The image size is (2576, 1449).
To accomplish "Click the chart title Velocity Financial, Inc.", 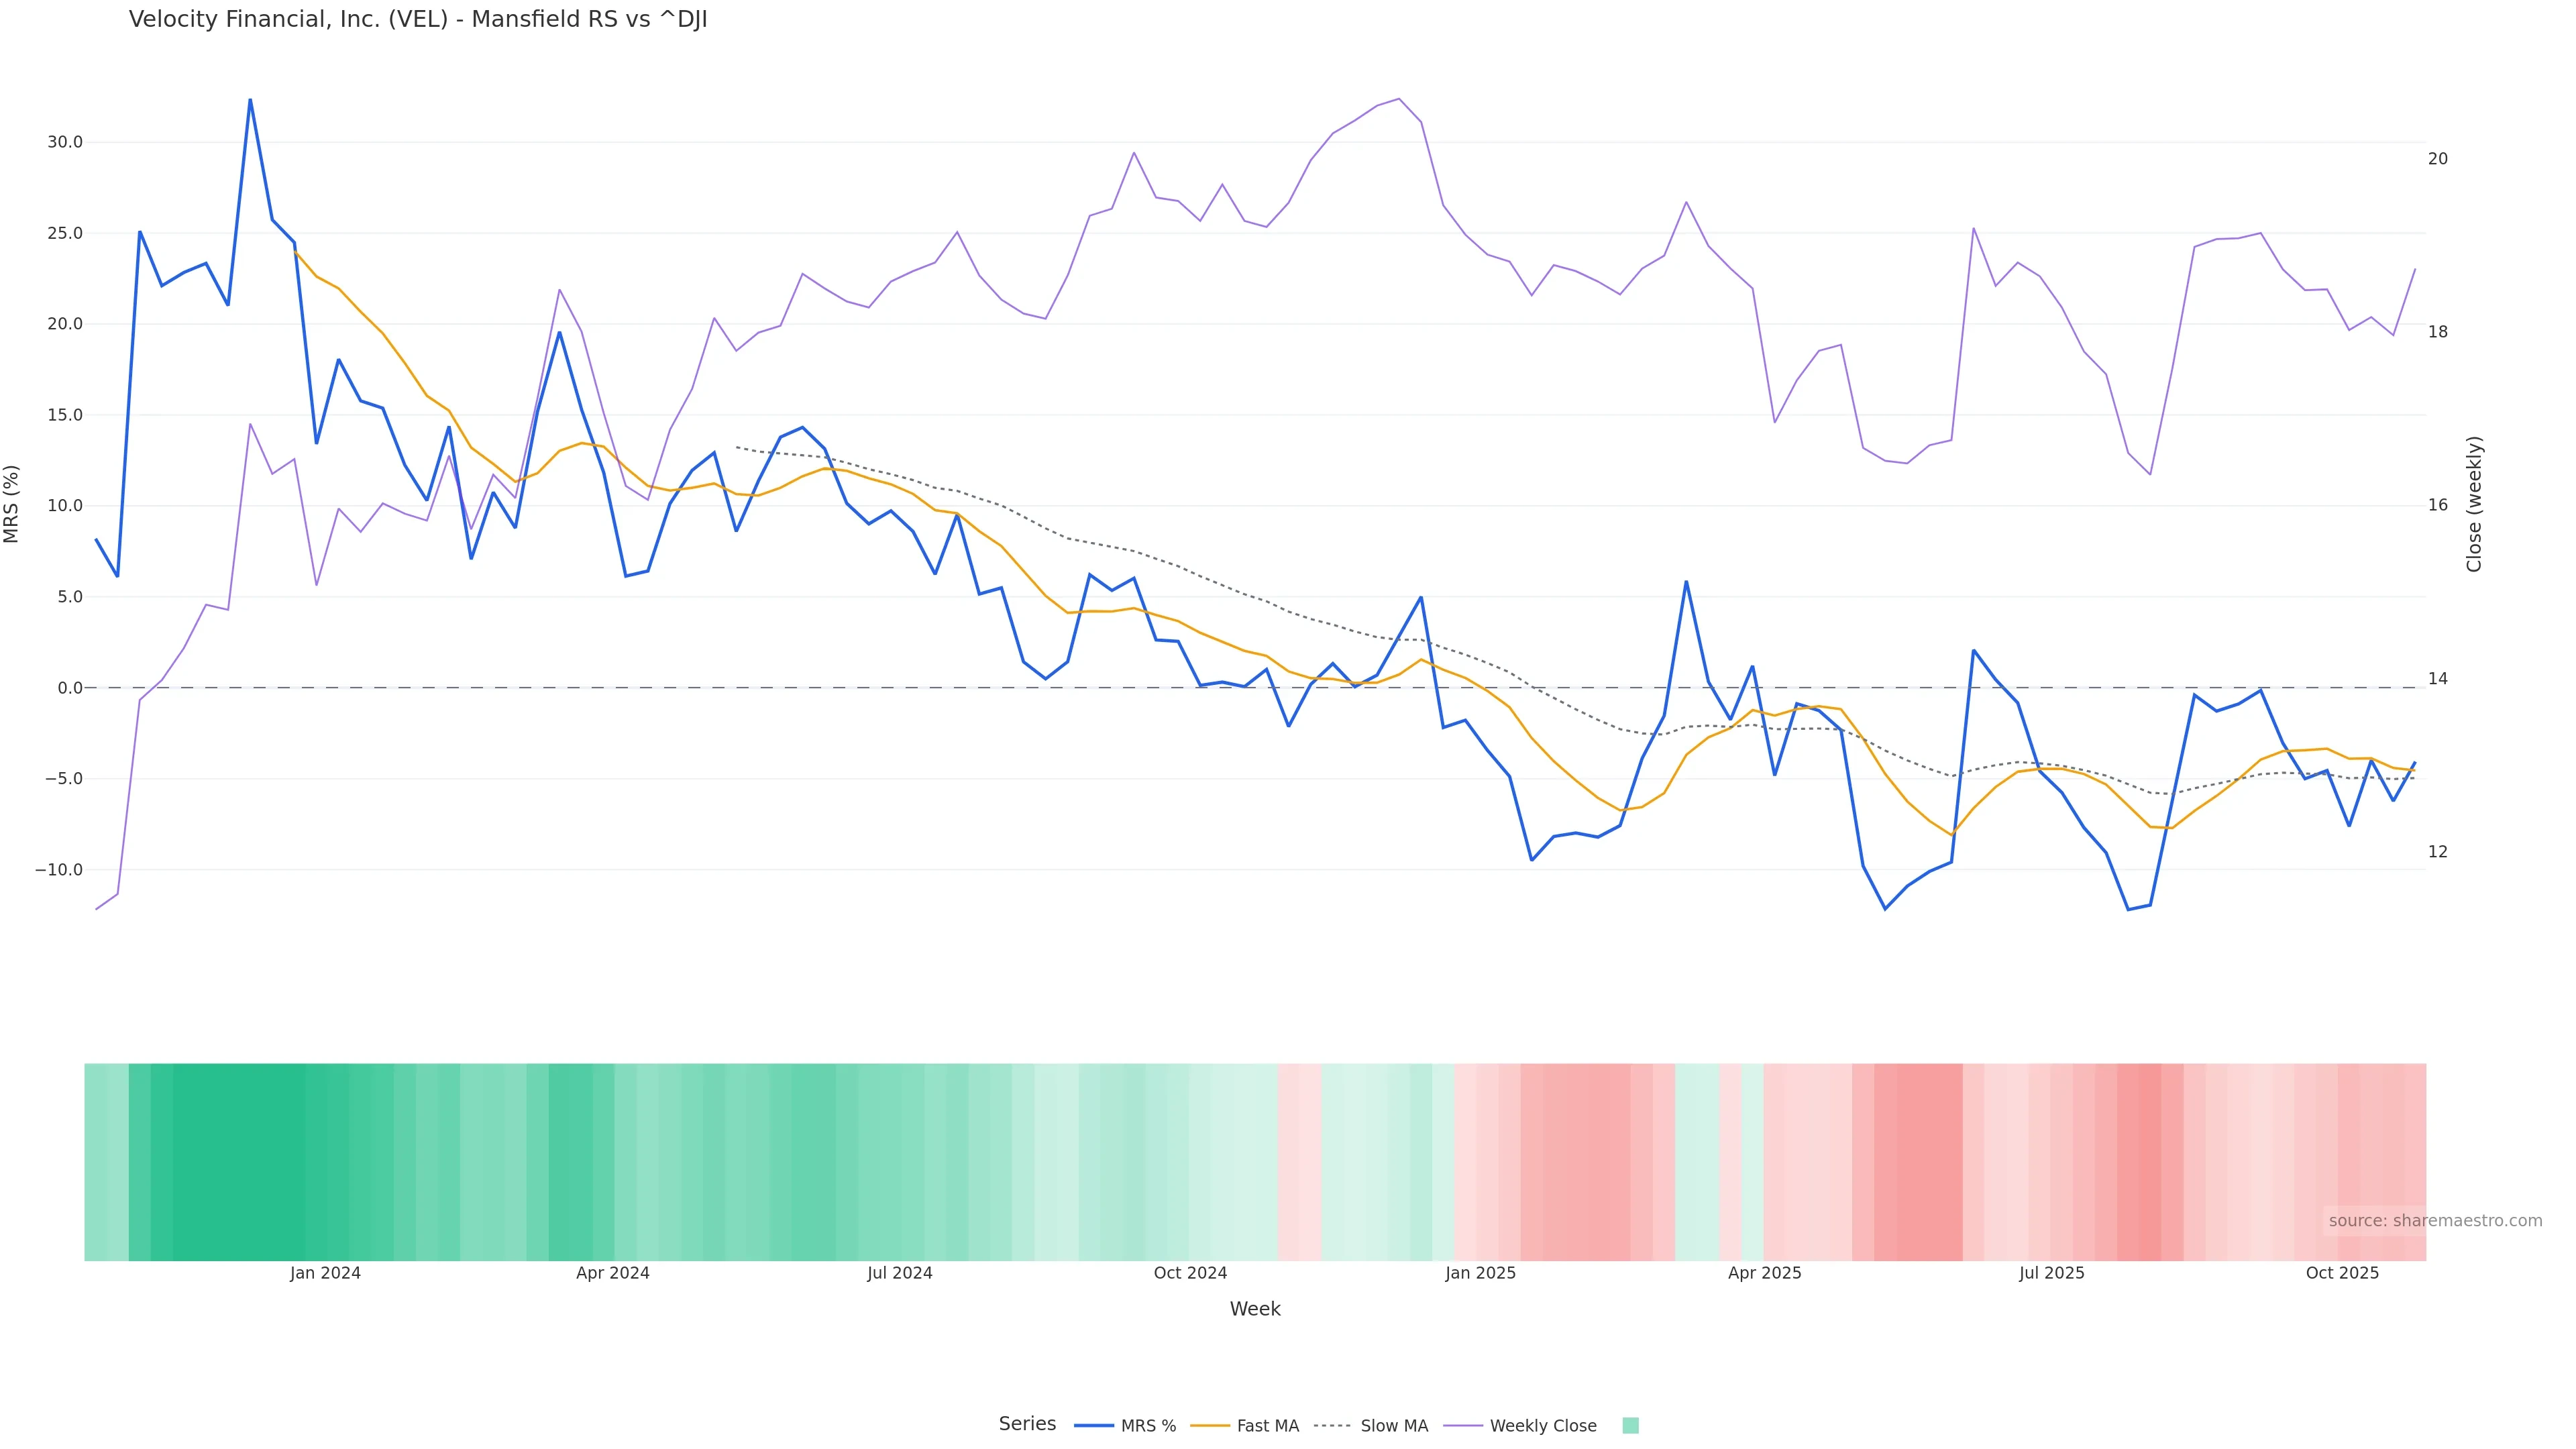I will tap(418, 20).
